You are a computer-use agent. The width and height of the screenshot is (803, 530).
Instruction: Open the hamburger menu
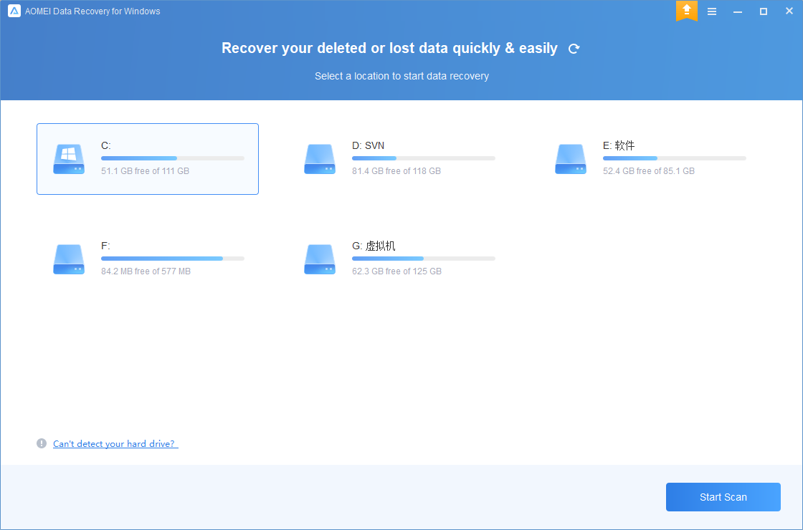712,11
